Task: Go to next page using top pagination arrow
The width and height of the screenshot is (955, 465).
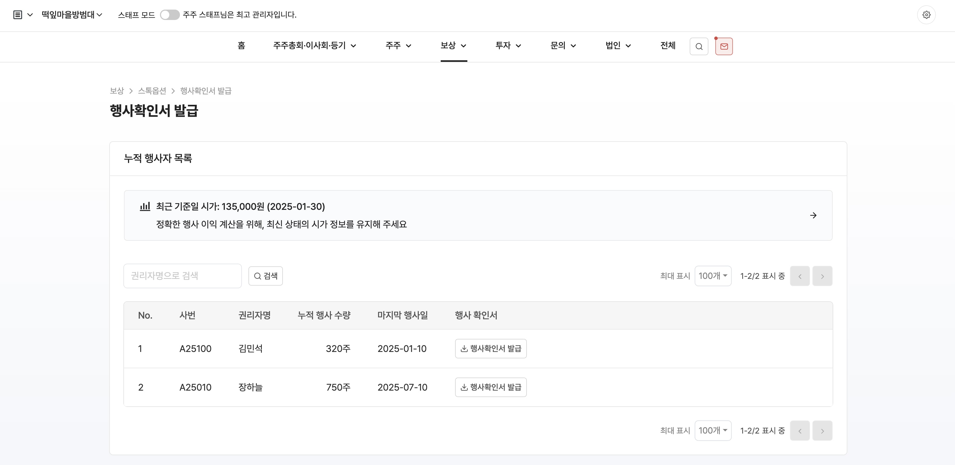Action: (822, 276)
